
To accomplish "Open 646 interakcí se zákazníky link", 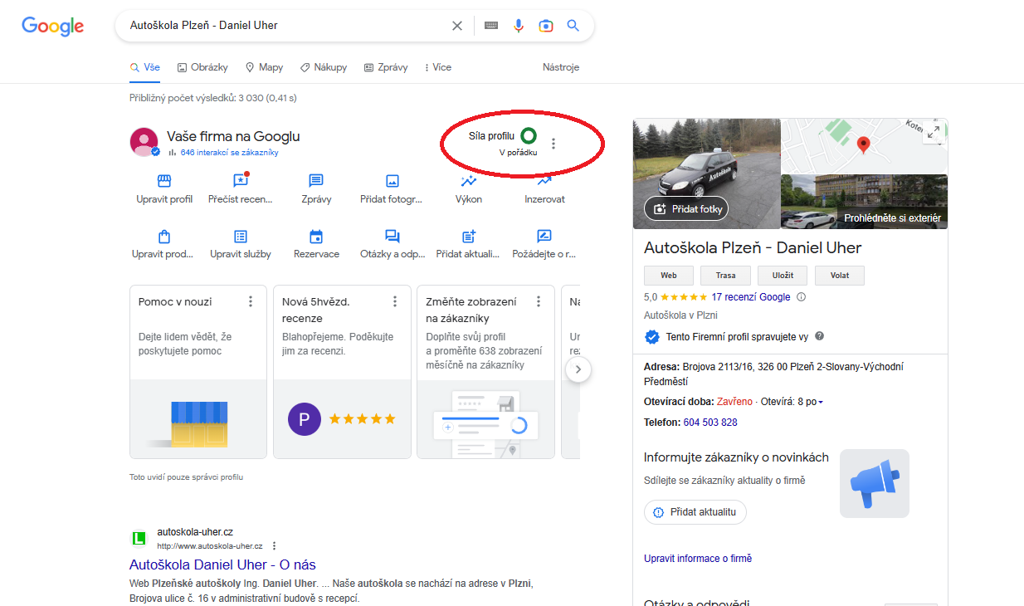I will 229,153.
